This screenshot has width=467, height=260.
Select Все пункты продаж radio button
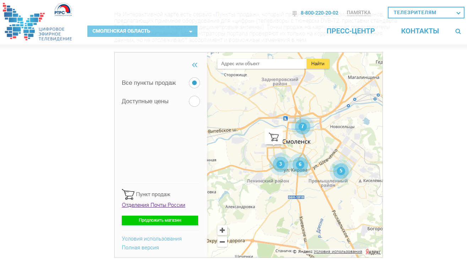(x=194, y=83)
